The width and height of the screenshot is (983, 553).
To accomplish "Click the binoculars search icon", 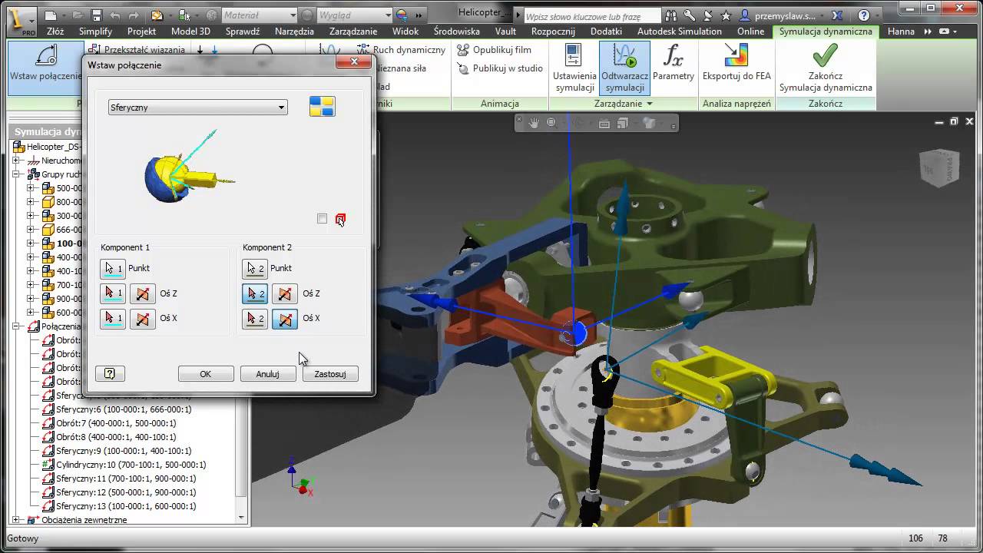I will pyautogui.click(x=672, y=15).
